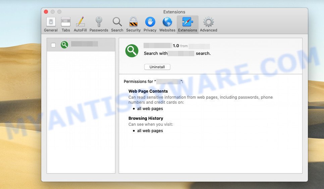Click the Uninstall button
This screenshot has height=189, width=324.
(157, 67)
